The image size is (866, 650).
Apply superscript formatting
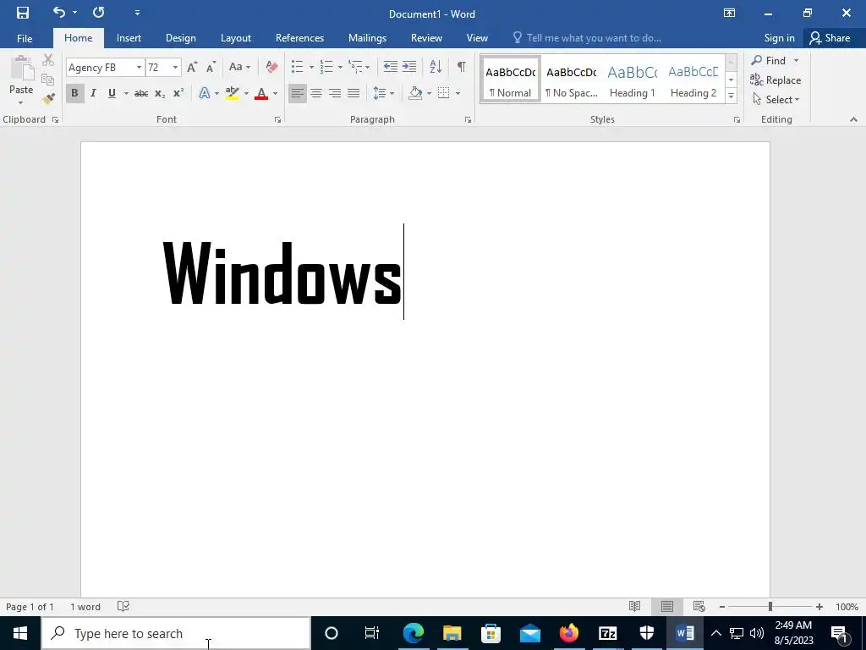[x=178, y=93]
